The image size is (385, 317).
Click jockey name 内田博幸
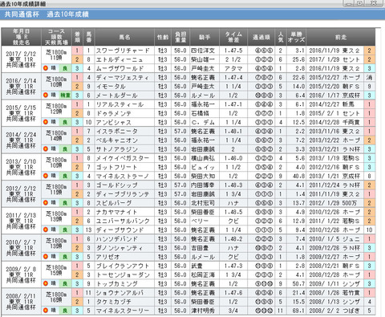coord(203,185)
